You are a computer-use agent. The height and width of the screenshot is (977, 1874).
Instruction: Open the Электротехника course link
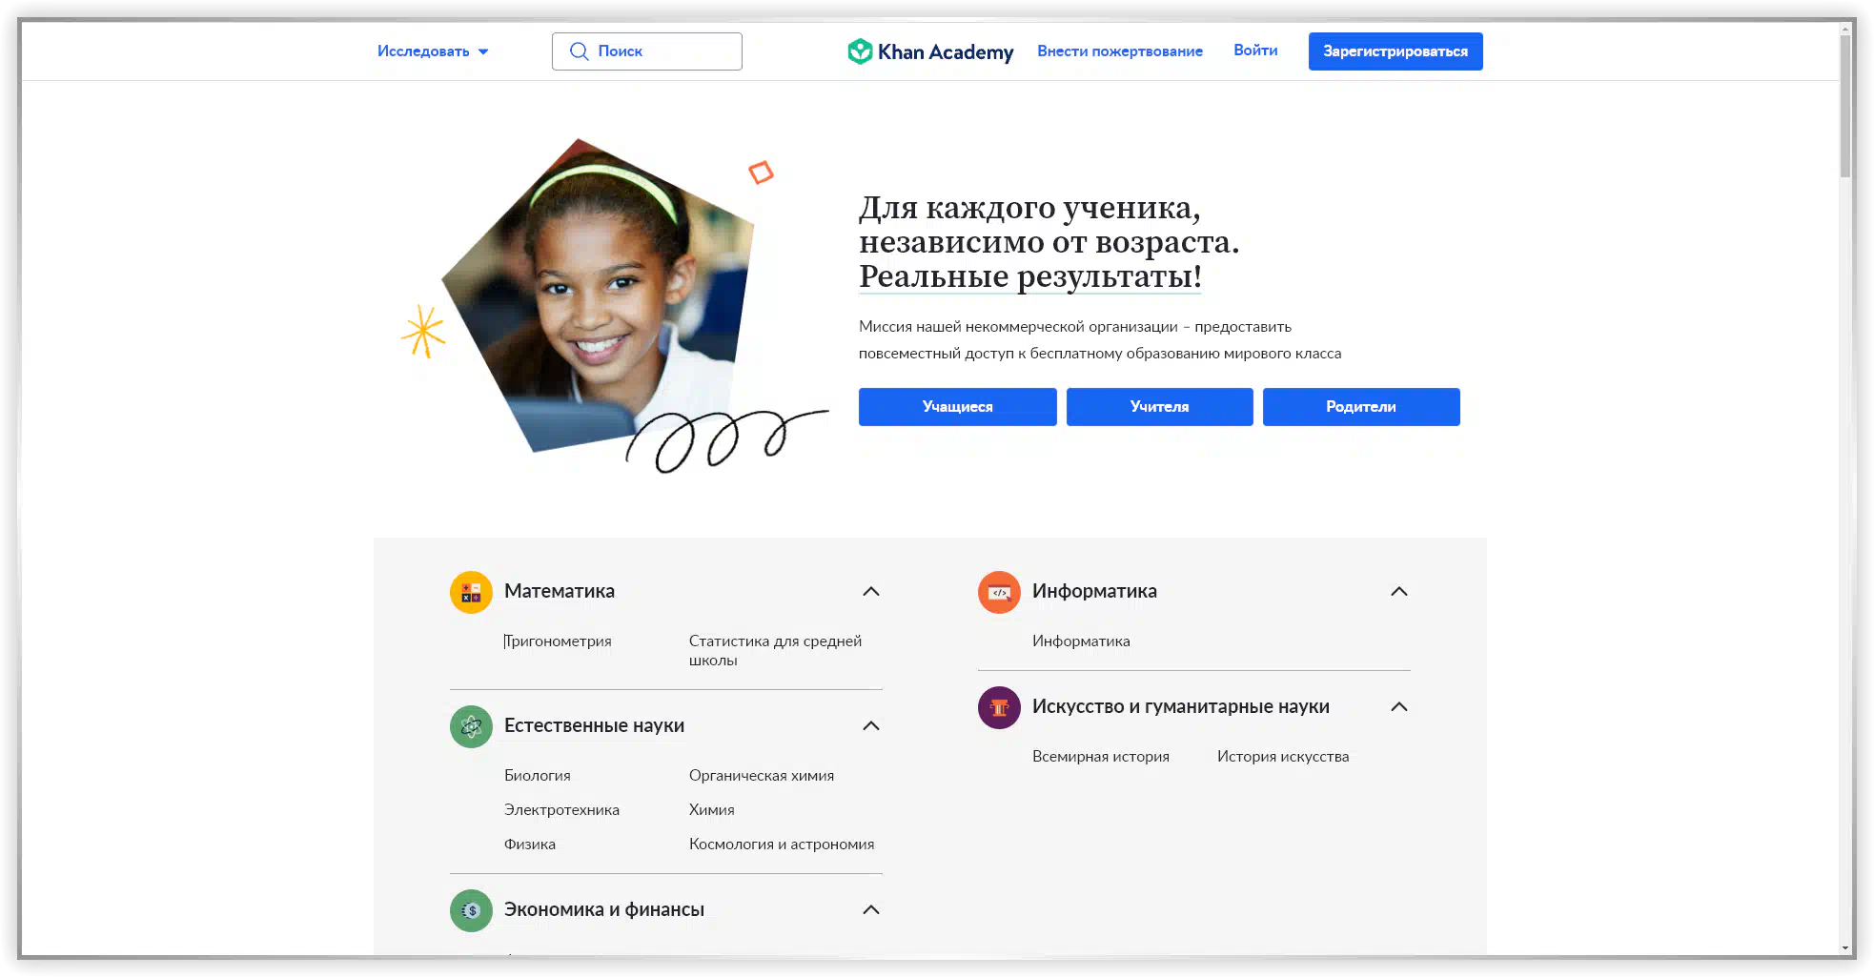(x=561, y=810)
